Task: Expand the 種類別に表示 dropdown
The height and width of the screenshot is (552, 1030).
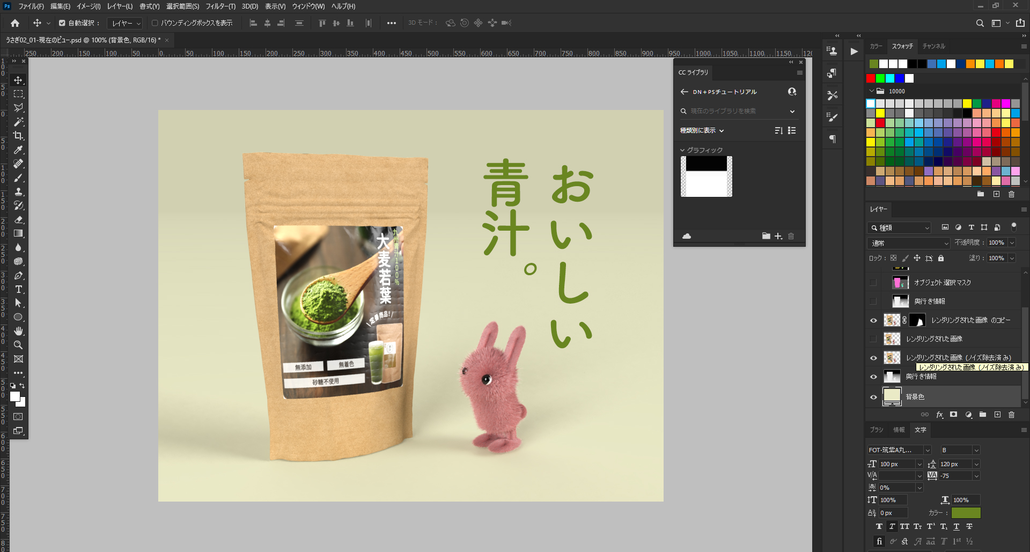Action: [x=702, y=130]
